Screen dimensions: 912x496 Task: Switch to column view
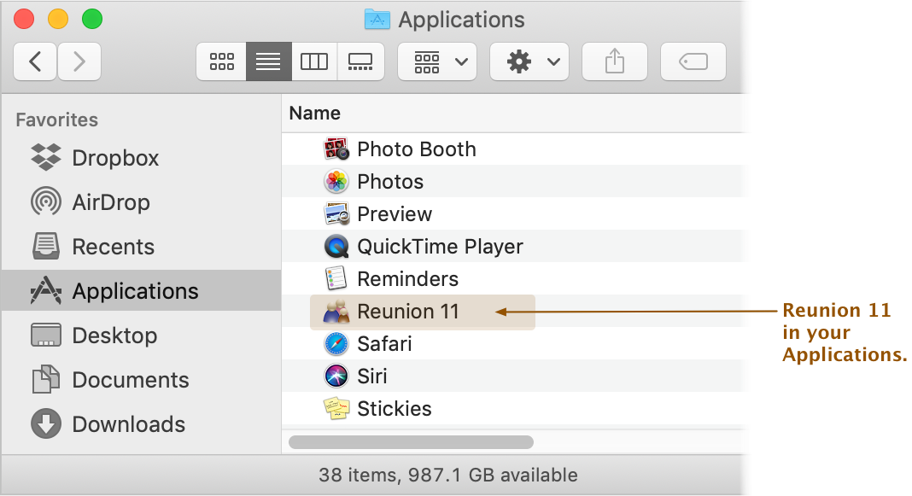[x=314, y=61]
